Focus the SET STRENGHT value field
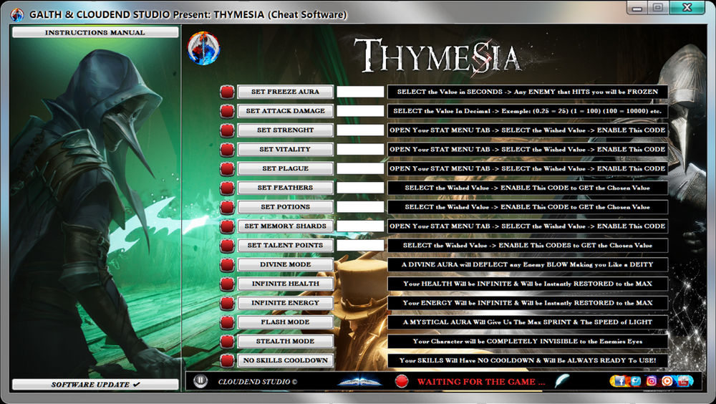Image resolution: width=716 pixels, height=404 pixels. click(x=360, y=130)
